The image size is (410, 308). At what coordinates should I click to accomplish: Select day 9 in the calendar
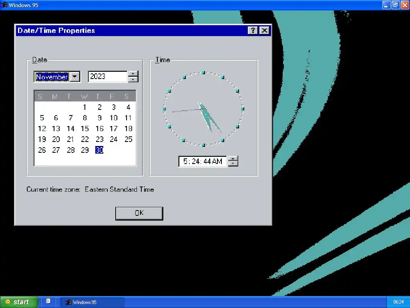99,118
